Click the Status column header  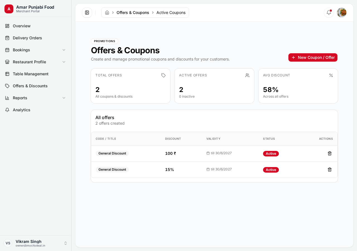[x=269, y=139]
